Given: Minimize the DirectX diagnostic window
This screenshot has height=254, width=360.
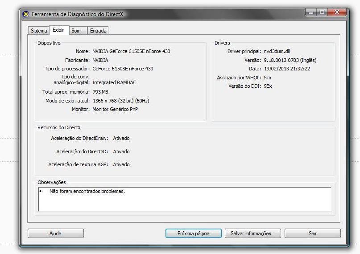Looking at the screenshot, I should point(311,12).
